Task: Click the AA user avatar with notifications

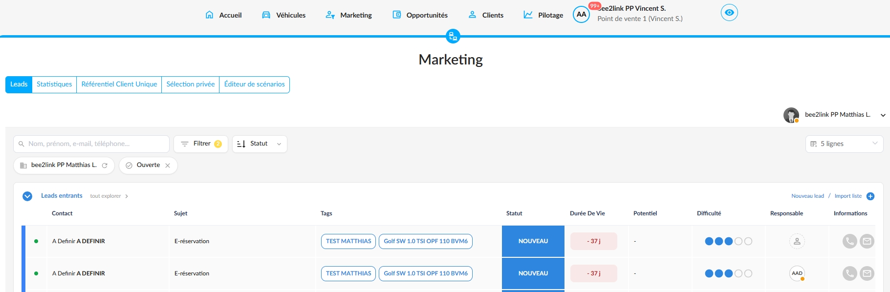Action: 581,15
